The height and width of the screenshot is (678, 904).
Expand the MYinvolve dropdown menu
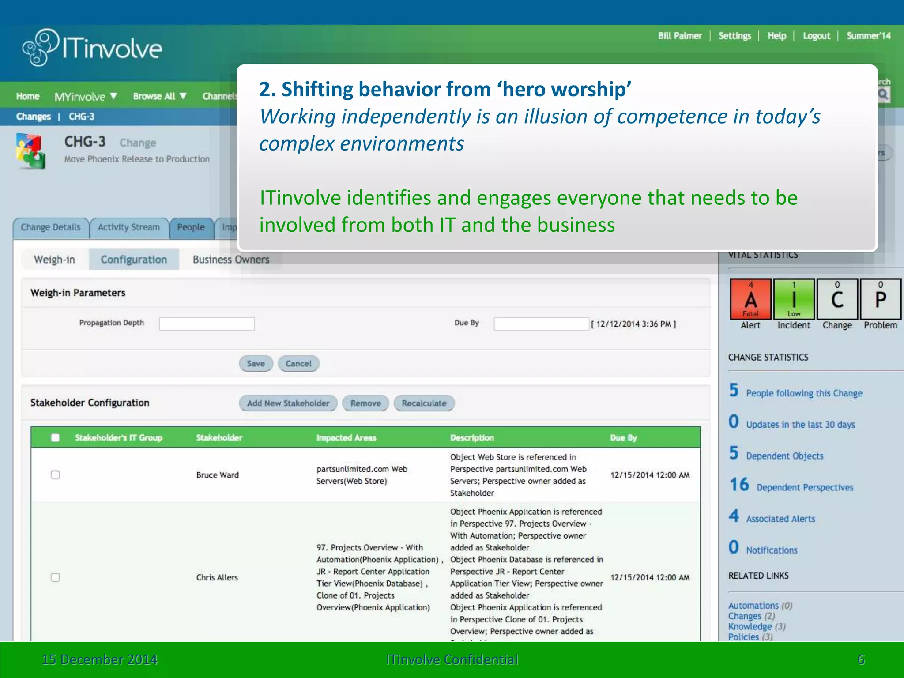tap(86, 96)
